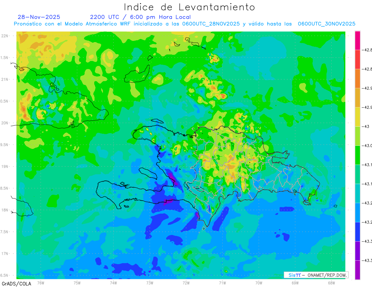This screenshot has width=372, height=287.
Task: Click the 18N latitude axis label
Action: click(x=5, y=210)
